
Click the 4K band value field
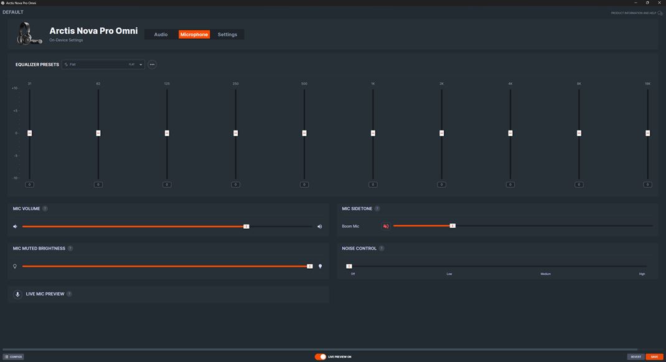510,185
